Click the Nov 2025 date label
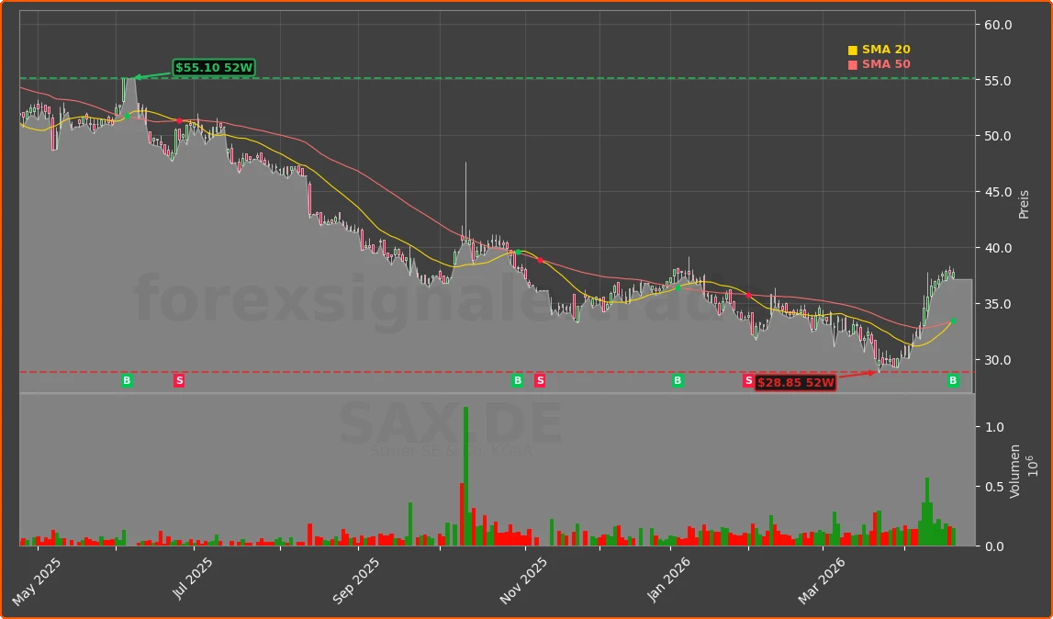Screen dimensions: 1053x619 525,582
